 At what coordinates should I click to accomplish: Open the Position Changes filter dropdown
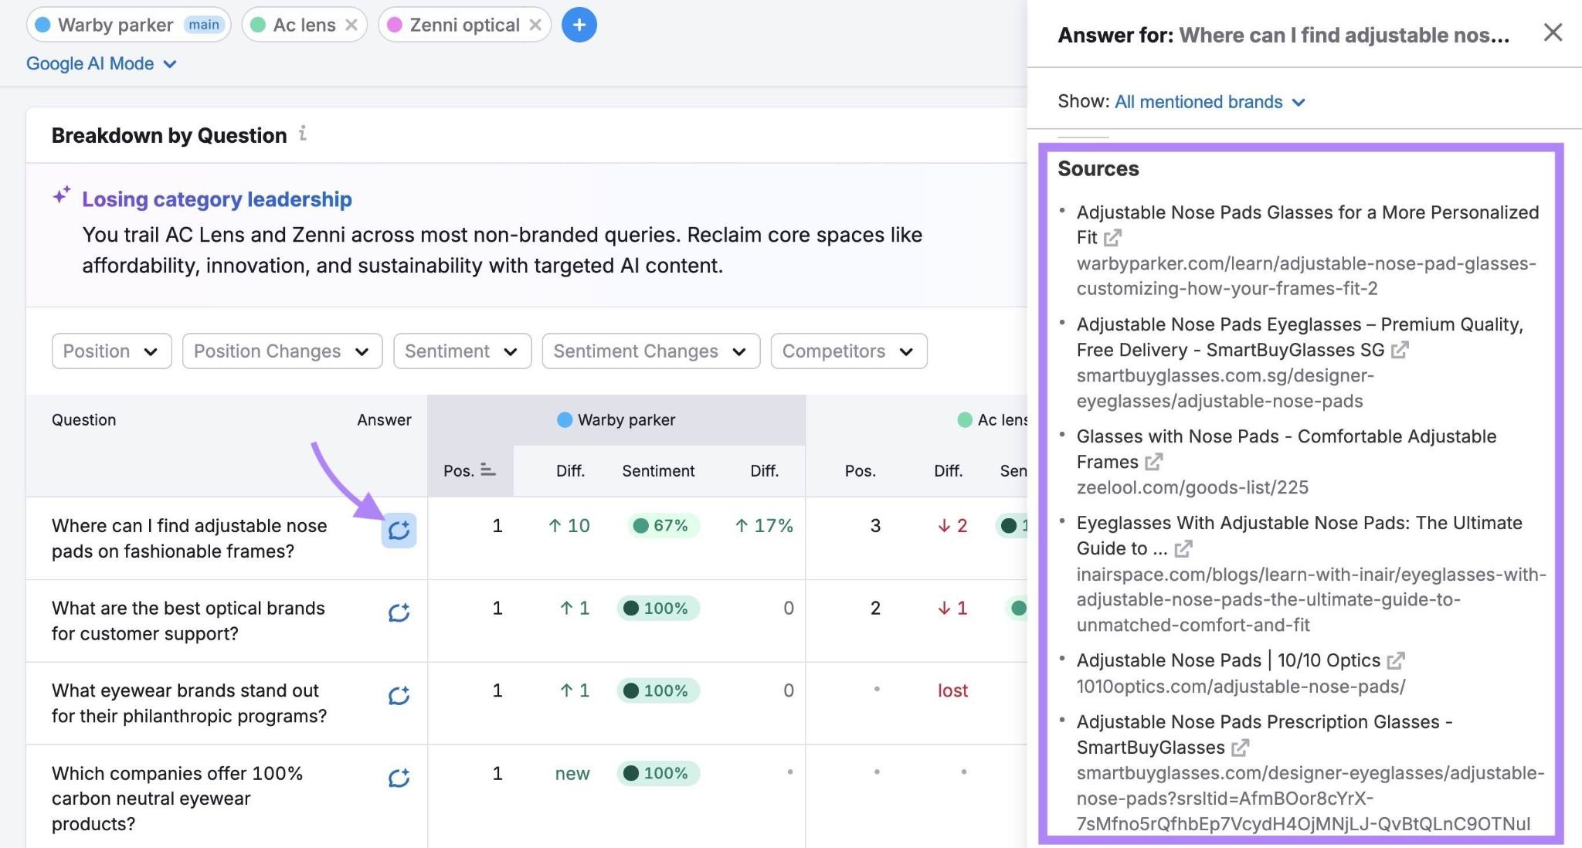pyautogui.click(x=283, y=351)
